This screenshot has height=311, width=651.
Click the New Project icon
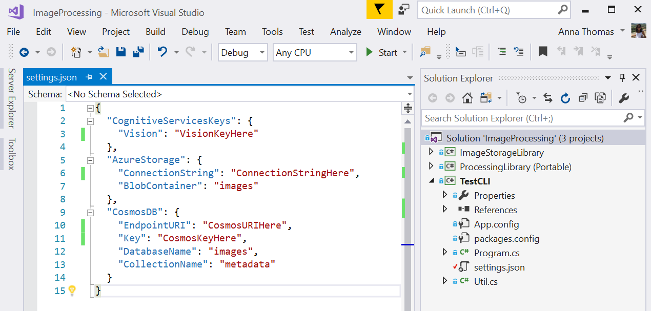pyautogui.click(x=76, y=52)
